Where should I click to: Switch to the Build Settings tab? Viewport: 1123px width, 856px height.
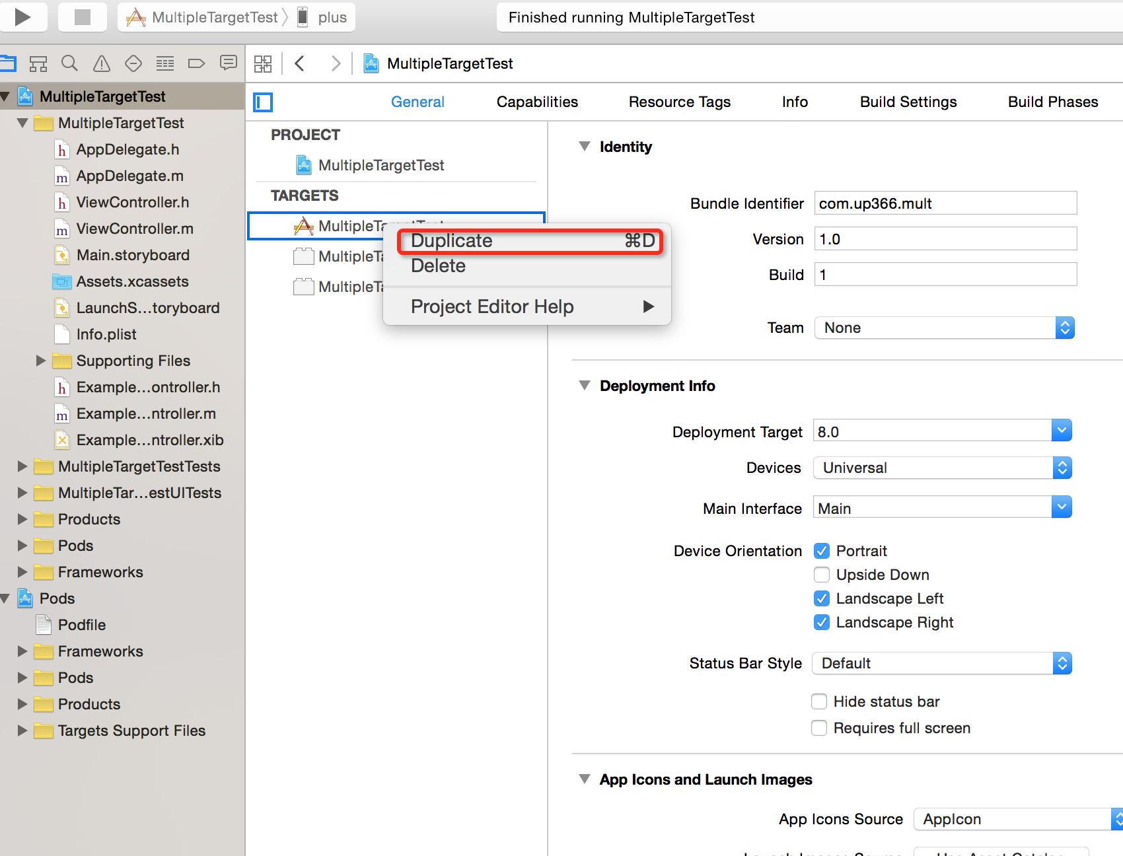coord(908,102)
